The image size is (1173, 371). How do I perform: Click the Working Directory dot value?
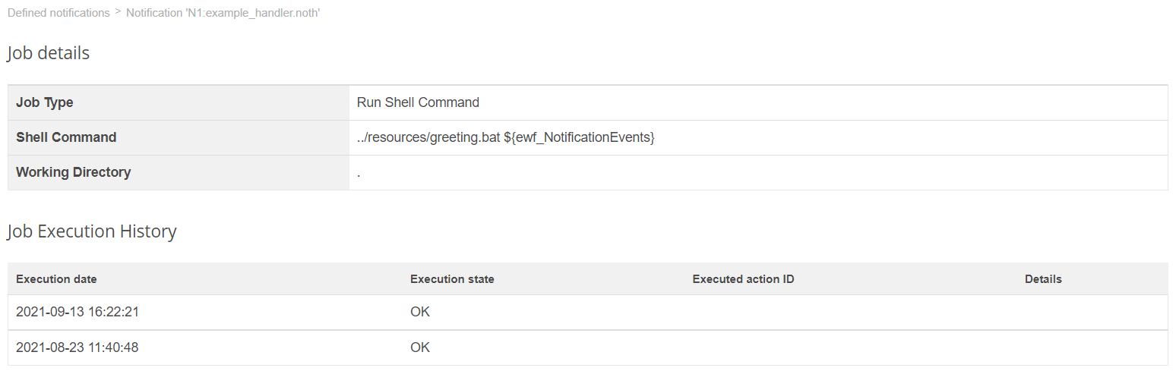(x=359, y=173)
